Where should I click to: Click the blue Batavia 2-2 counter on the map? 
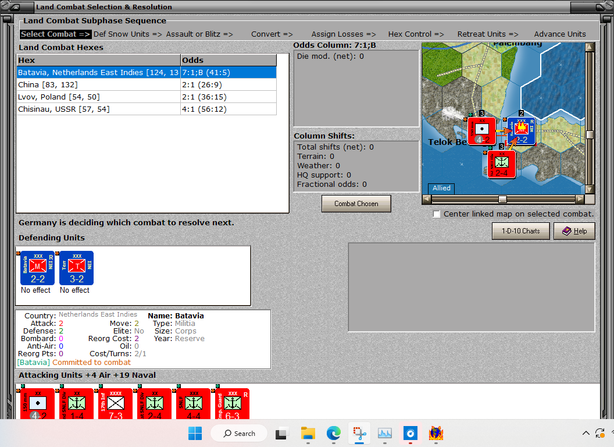pyautogui.click(x=521, y=131)
